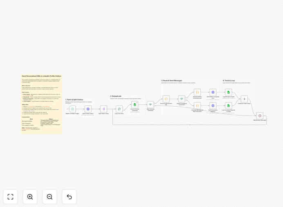Viewport: 283px width, 207px height.
Task: Click the 'Customization' heading in sticky note
Action: (26, 117)
